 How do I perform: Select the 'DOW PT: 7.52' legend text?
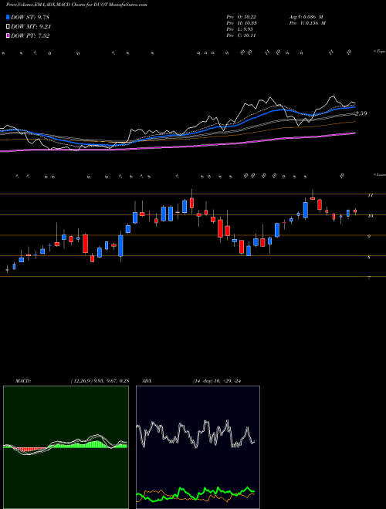pos(30,36)
